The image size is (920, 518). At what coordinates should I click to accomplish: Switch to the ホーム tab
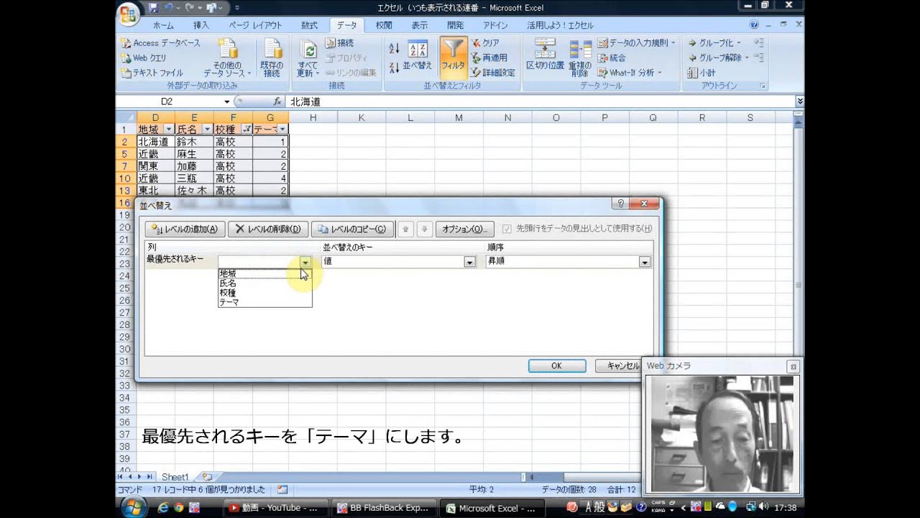pyautogui.click(x=163, y=25)
